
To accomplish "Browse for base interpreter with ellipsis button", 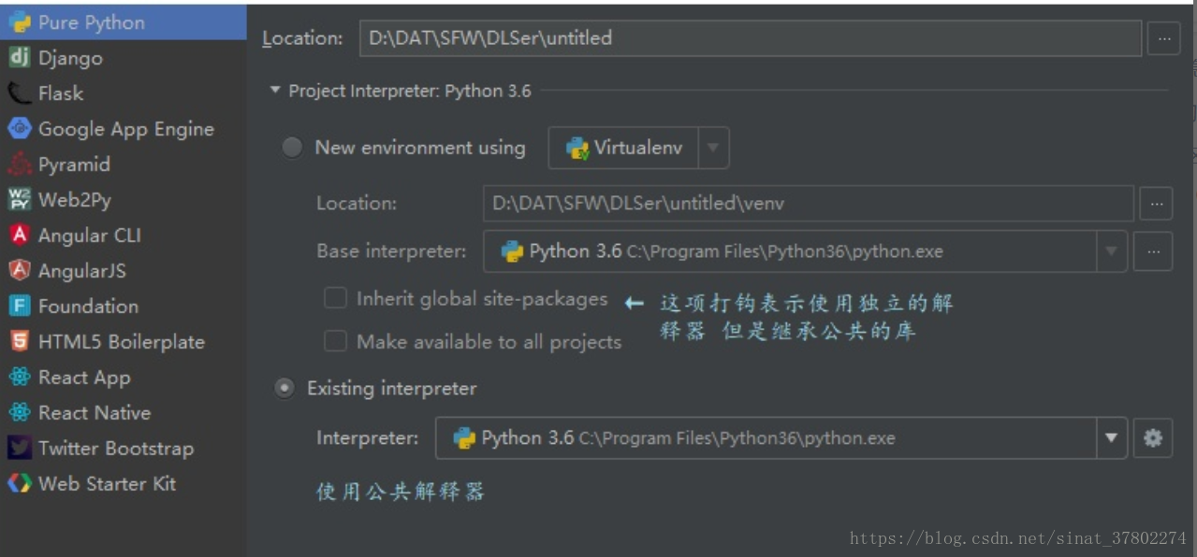I will tap(1153, 251).
